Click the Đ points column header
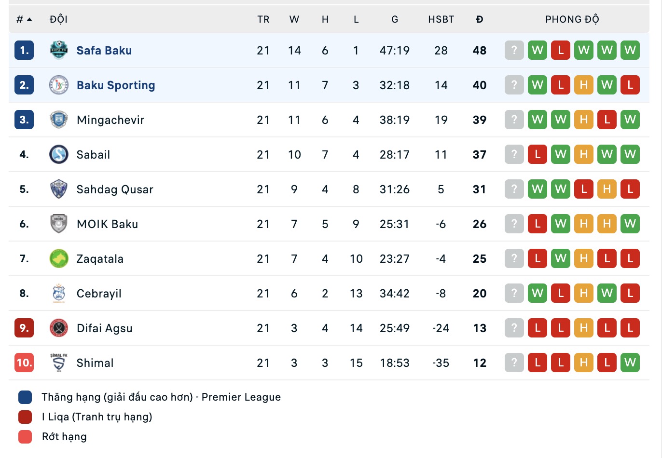The image size is (662, 458). coord(479,19)
